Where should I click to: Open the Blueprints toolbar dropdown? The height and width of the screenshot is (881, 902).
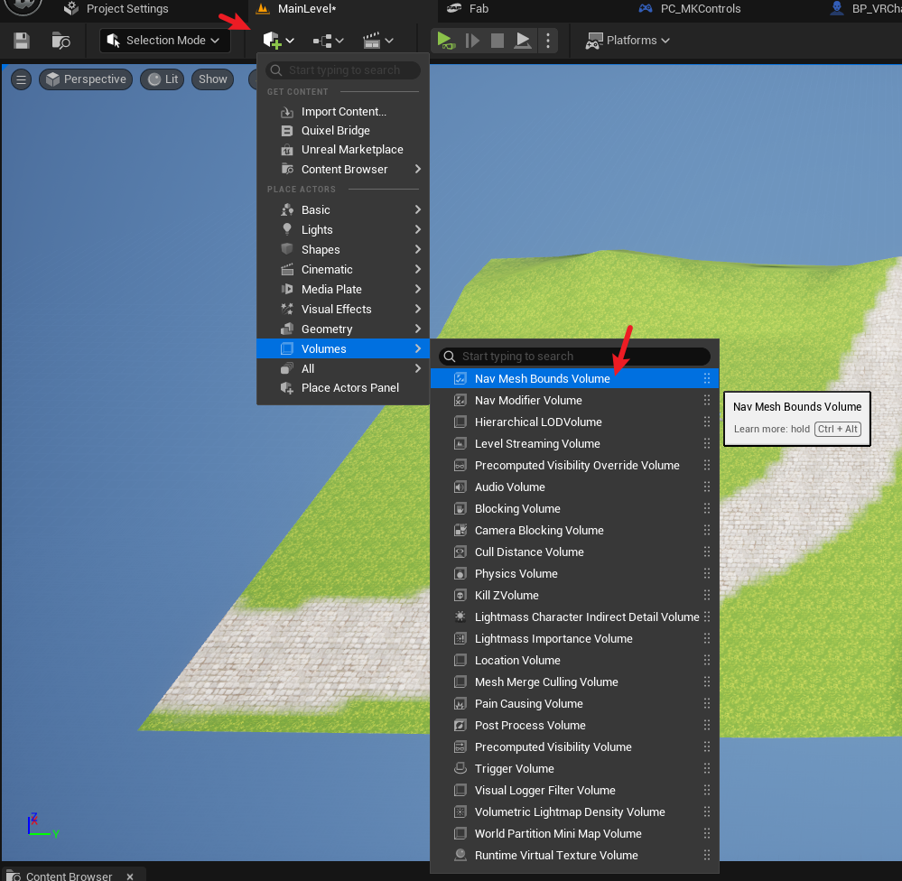pos(328,41)
